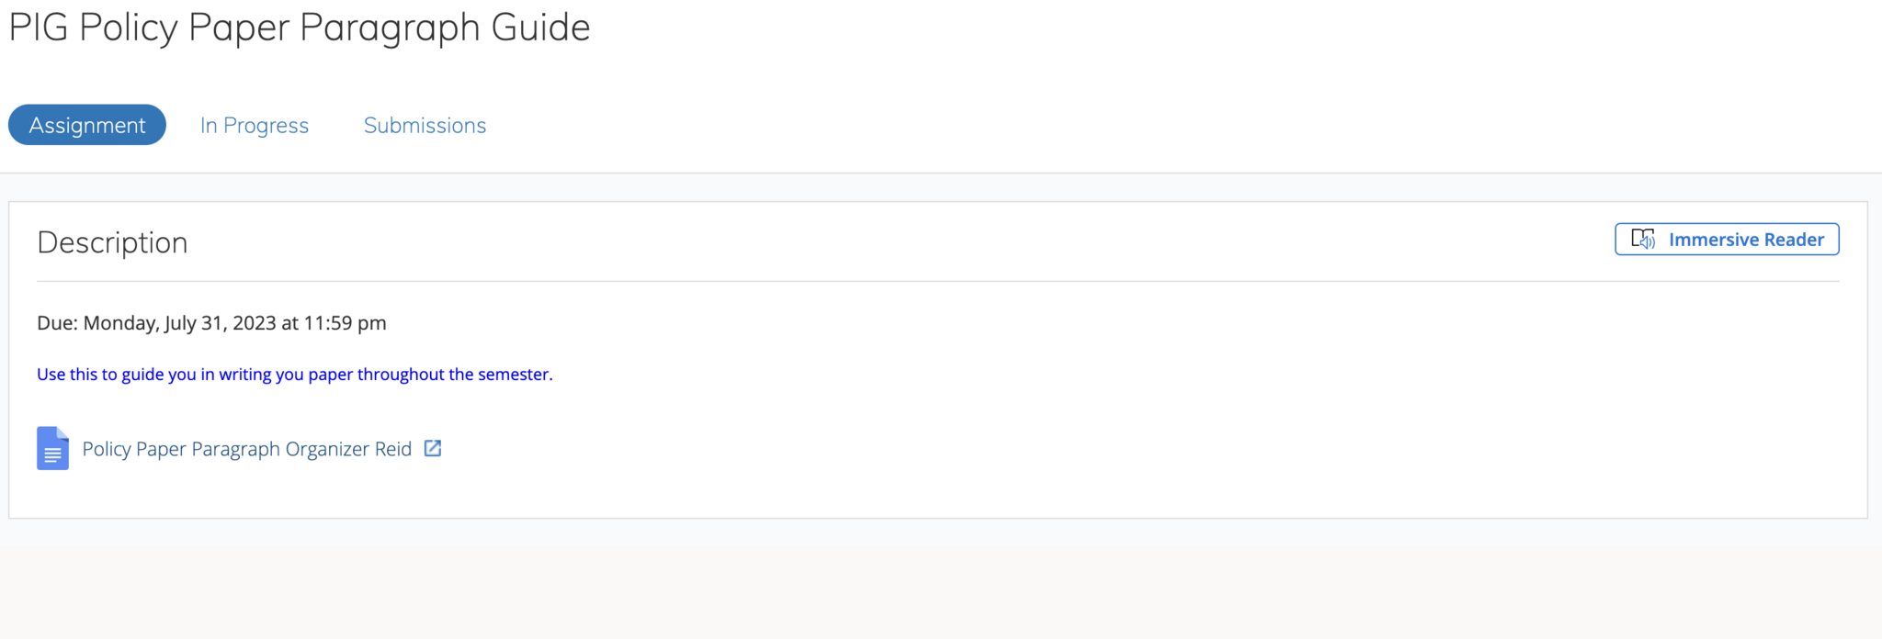This screenshot has width=1882, height=639.
Task: Open the Immersive Reader book-speaker icon
Action: tap(1643, 240)
